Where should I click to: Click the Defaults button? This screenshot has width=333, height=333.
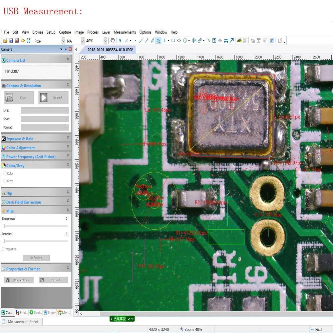(x=36, y=258)
